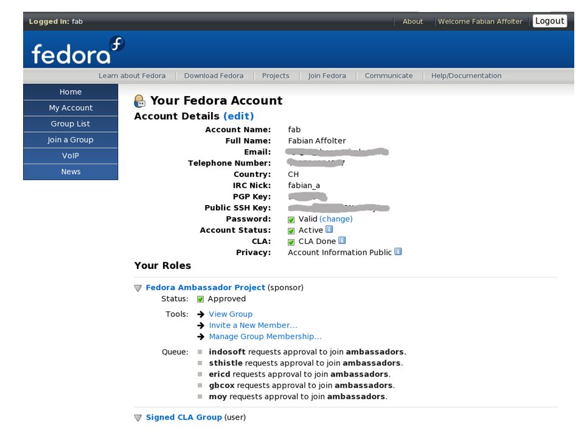Click the Logout button
Screen dimensions: 584x438
[x=550, y=21]
